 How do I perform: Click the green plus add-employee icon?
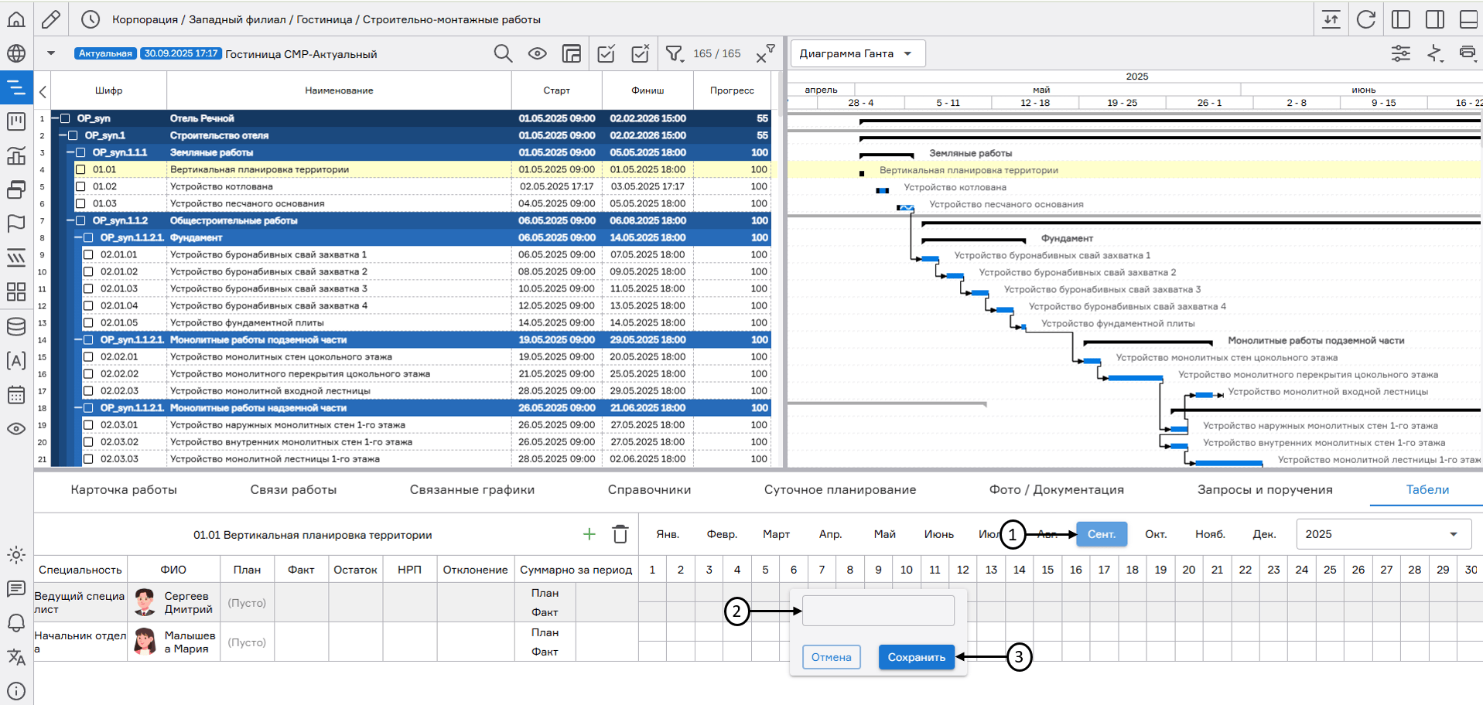tap(589, 534)
